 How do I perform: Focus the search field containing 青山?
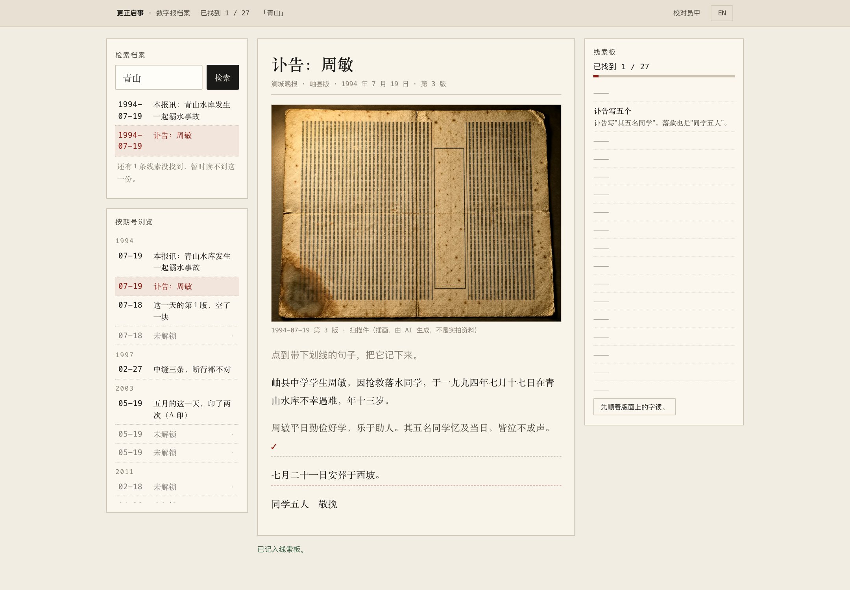point(159,77)
